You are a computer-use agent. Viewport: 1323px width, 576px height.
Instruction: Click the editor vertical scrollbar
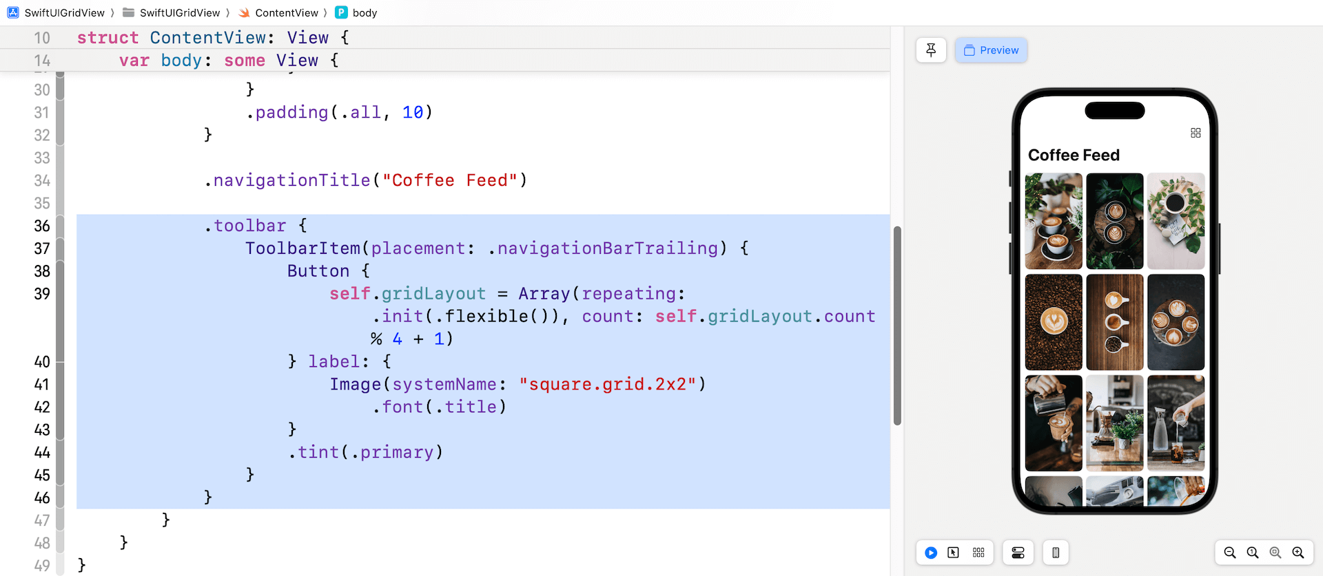[x=897, y=326]
